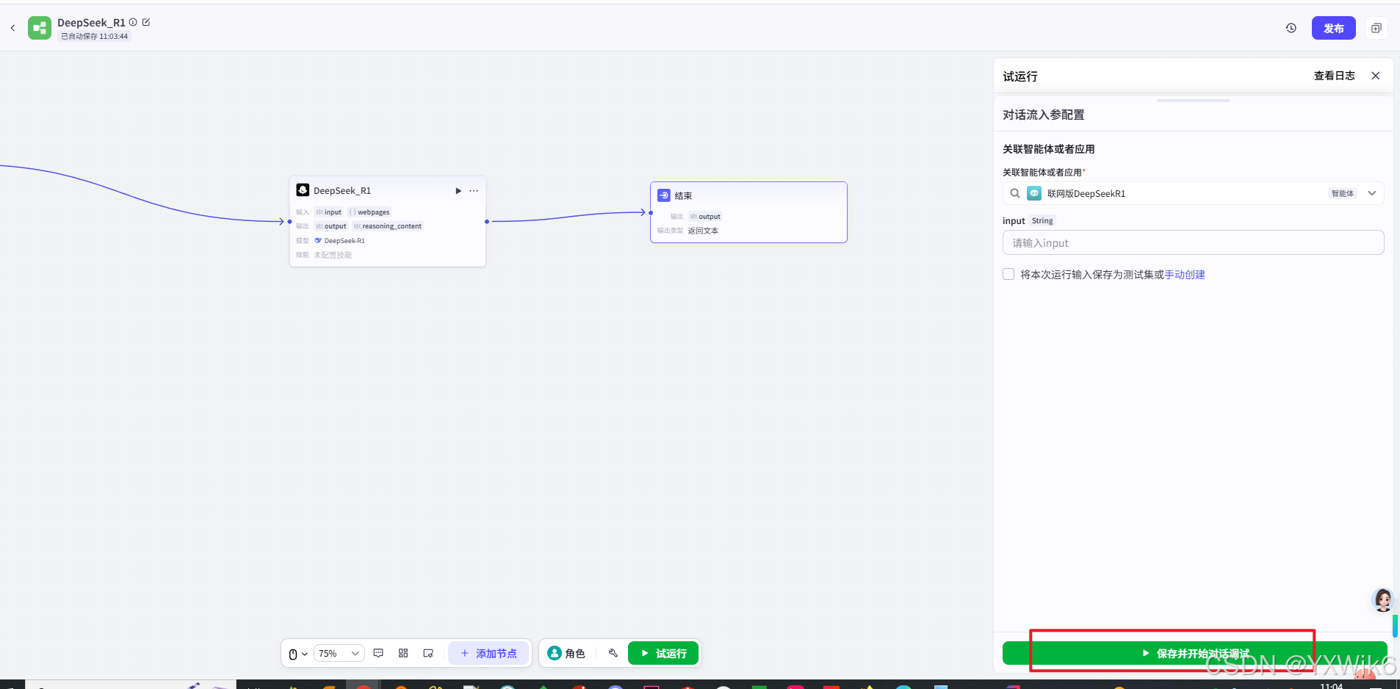The width and height of the screenshot is (1400, 689).
Task: Check the save run input as test set box
Action: [x=1008, y=274]
